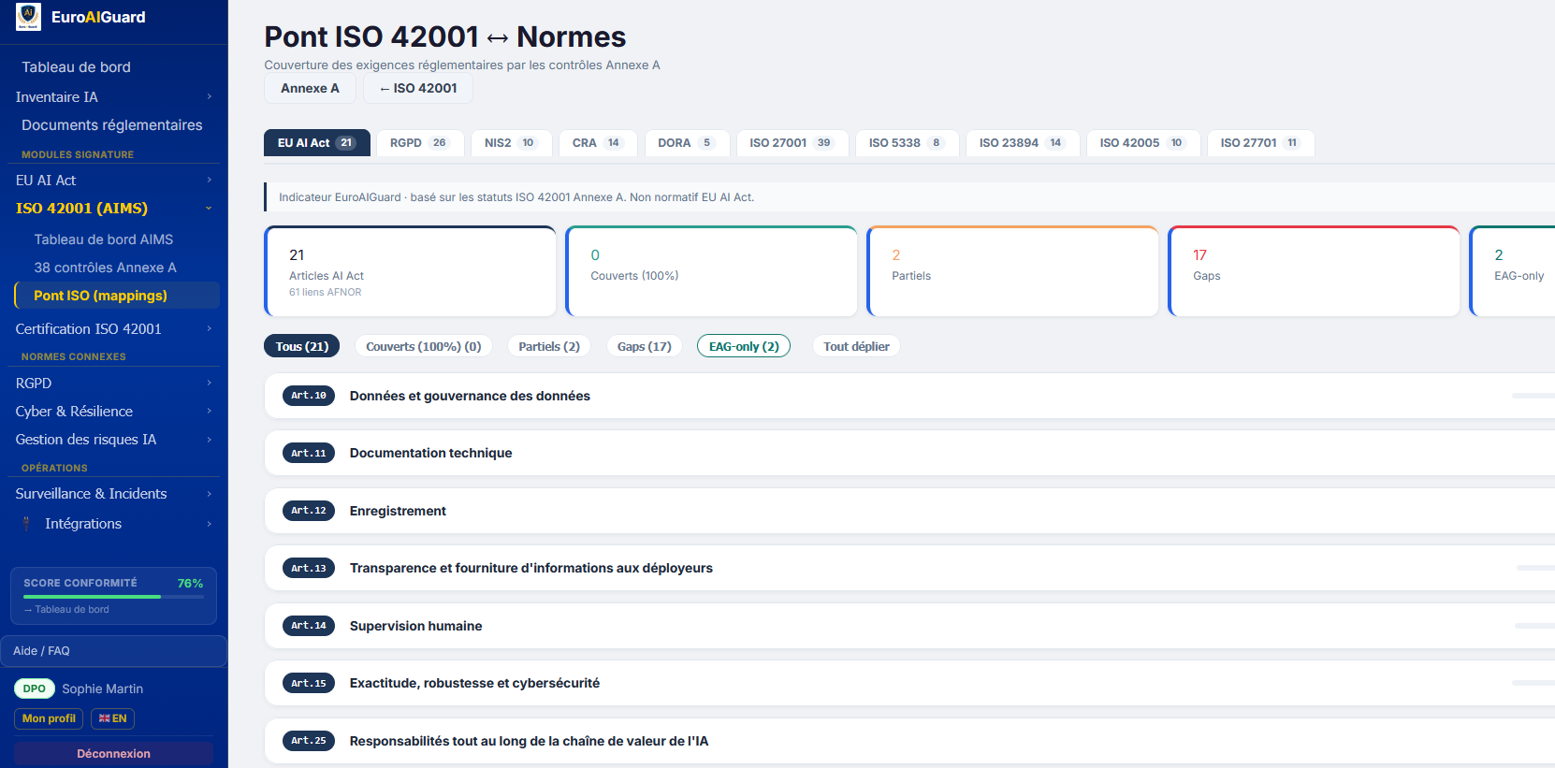
Task: Click the EuroAIGuard logo icon
Action: click(x=28, y=17)
